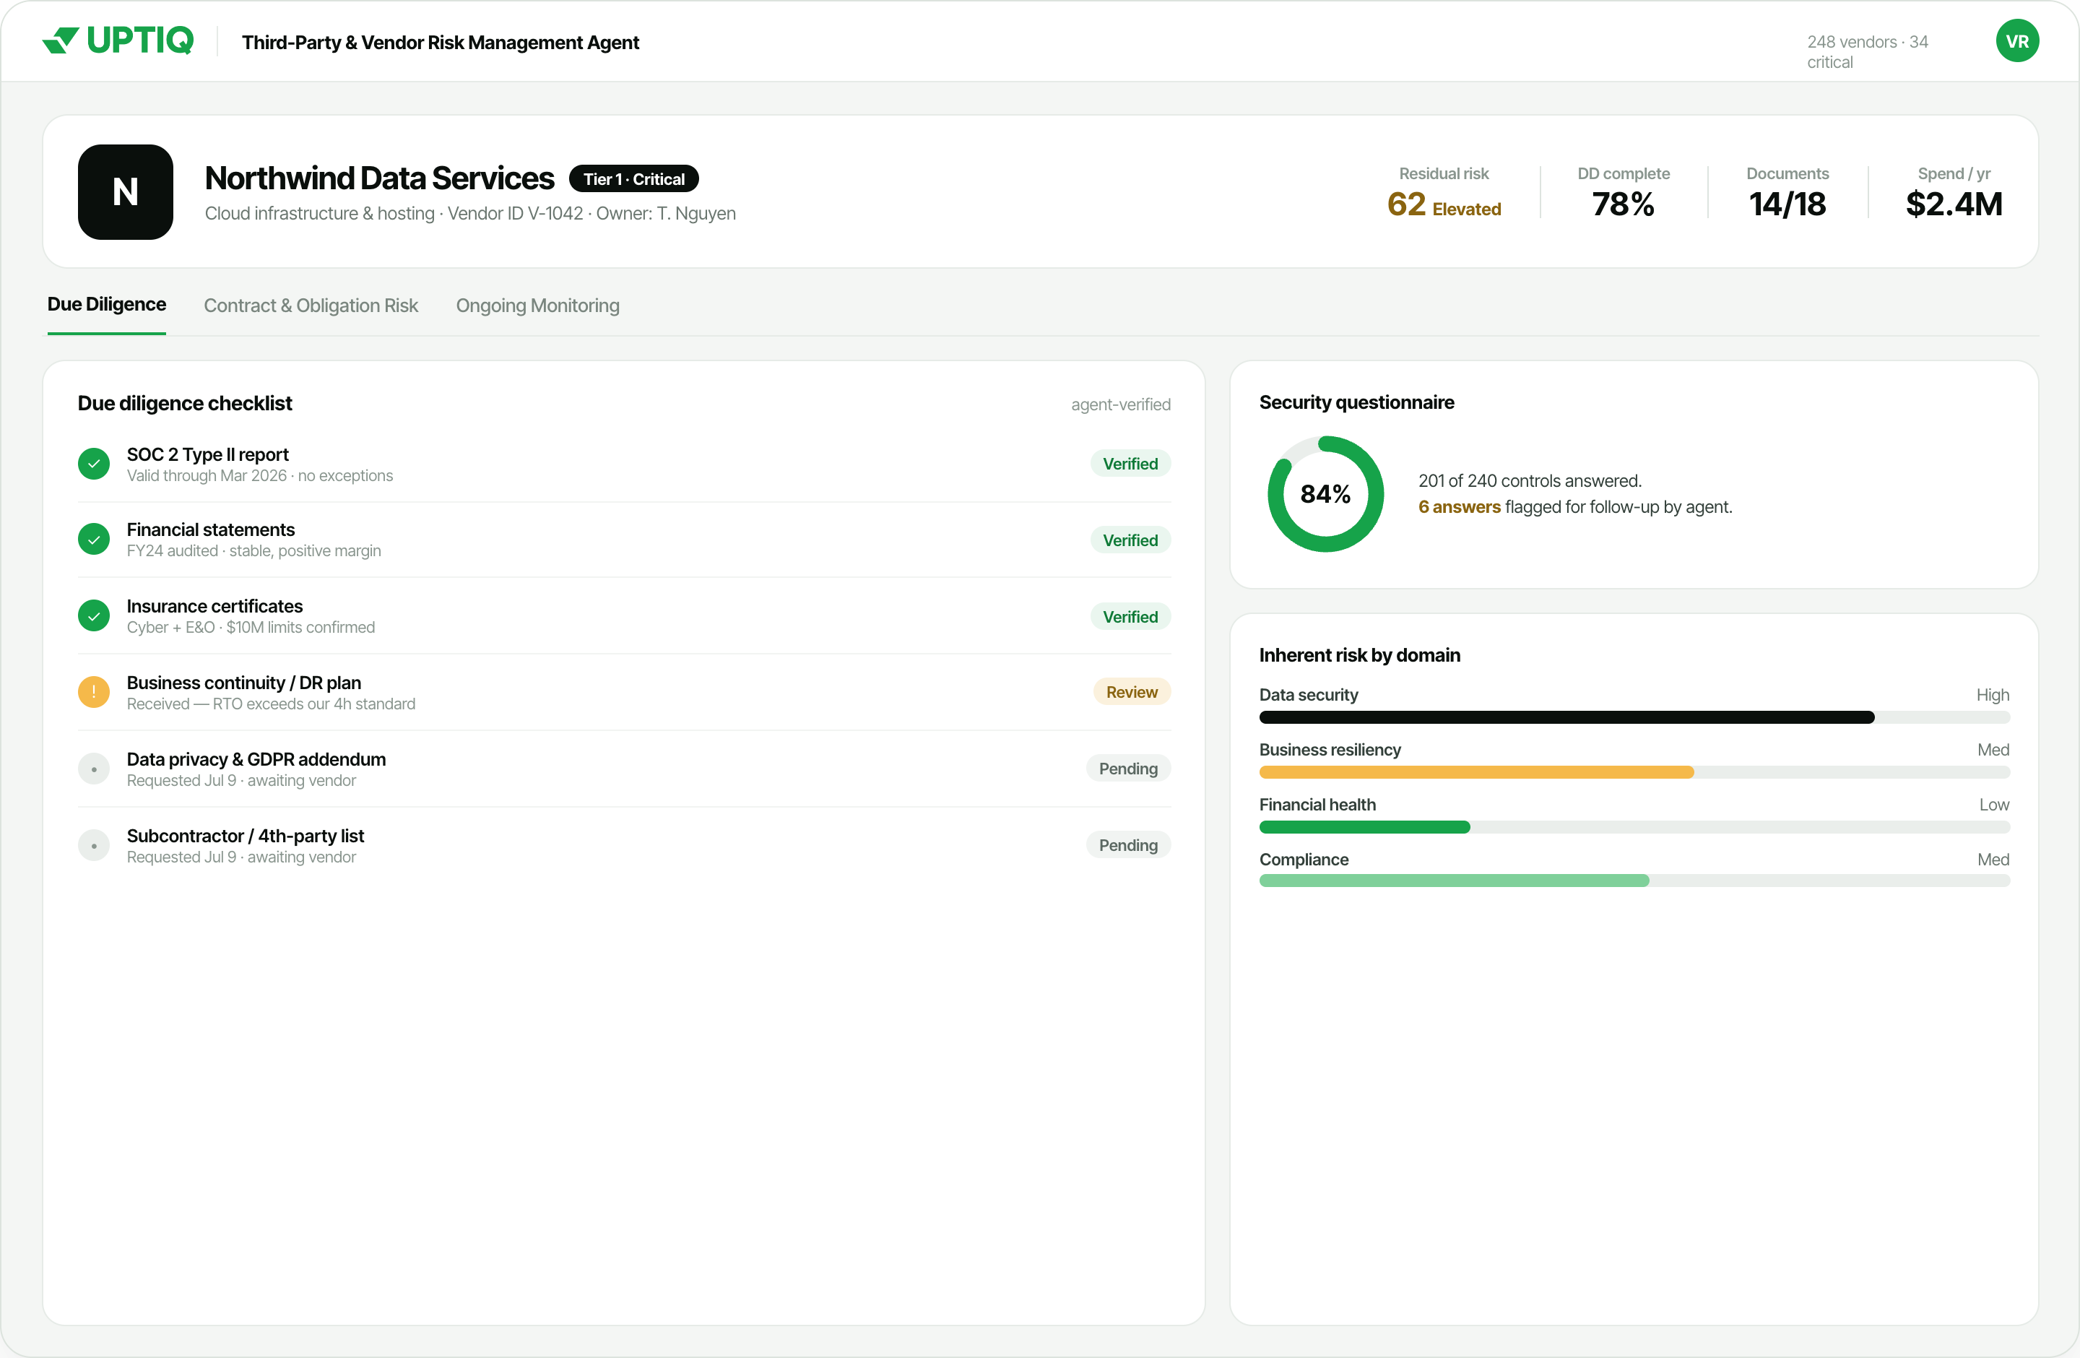Click green check icon for SOC 2 report
The height and width of the screenshot is (1358, 2080).
[x=93, y=464]
